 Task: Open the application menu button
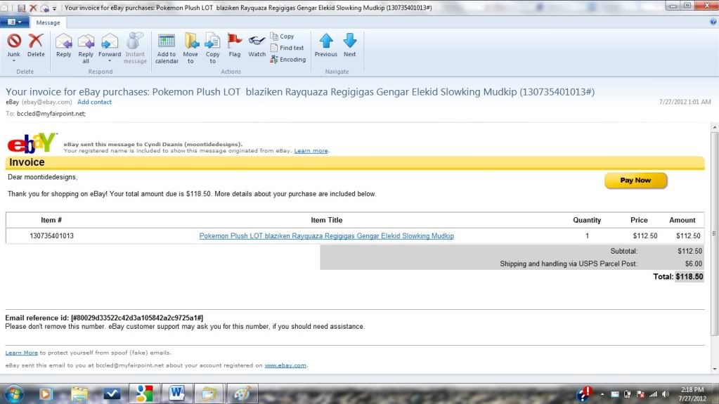click(x=14, y=22)
